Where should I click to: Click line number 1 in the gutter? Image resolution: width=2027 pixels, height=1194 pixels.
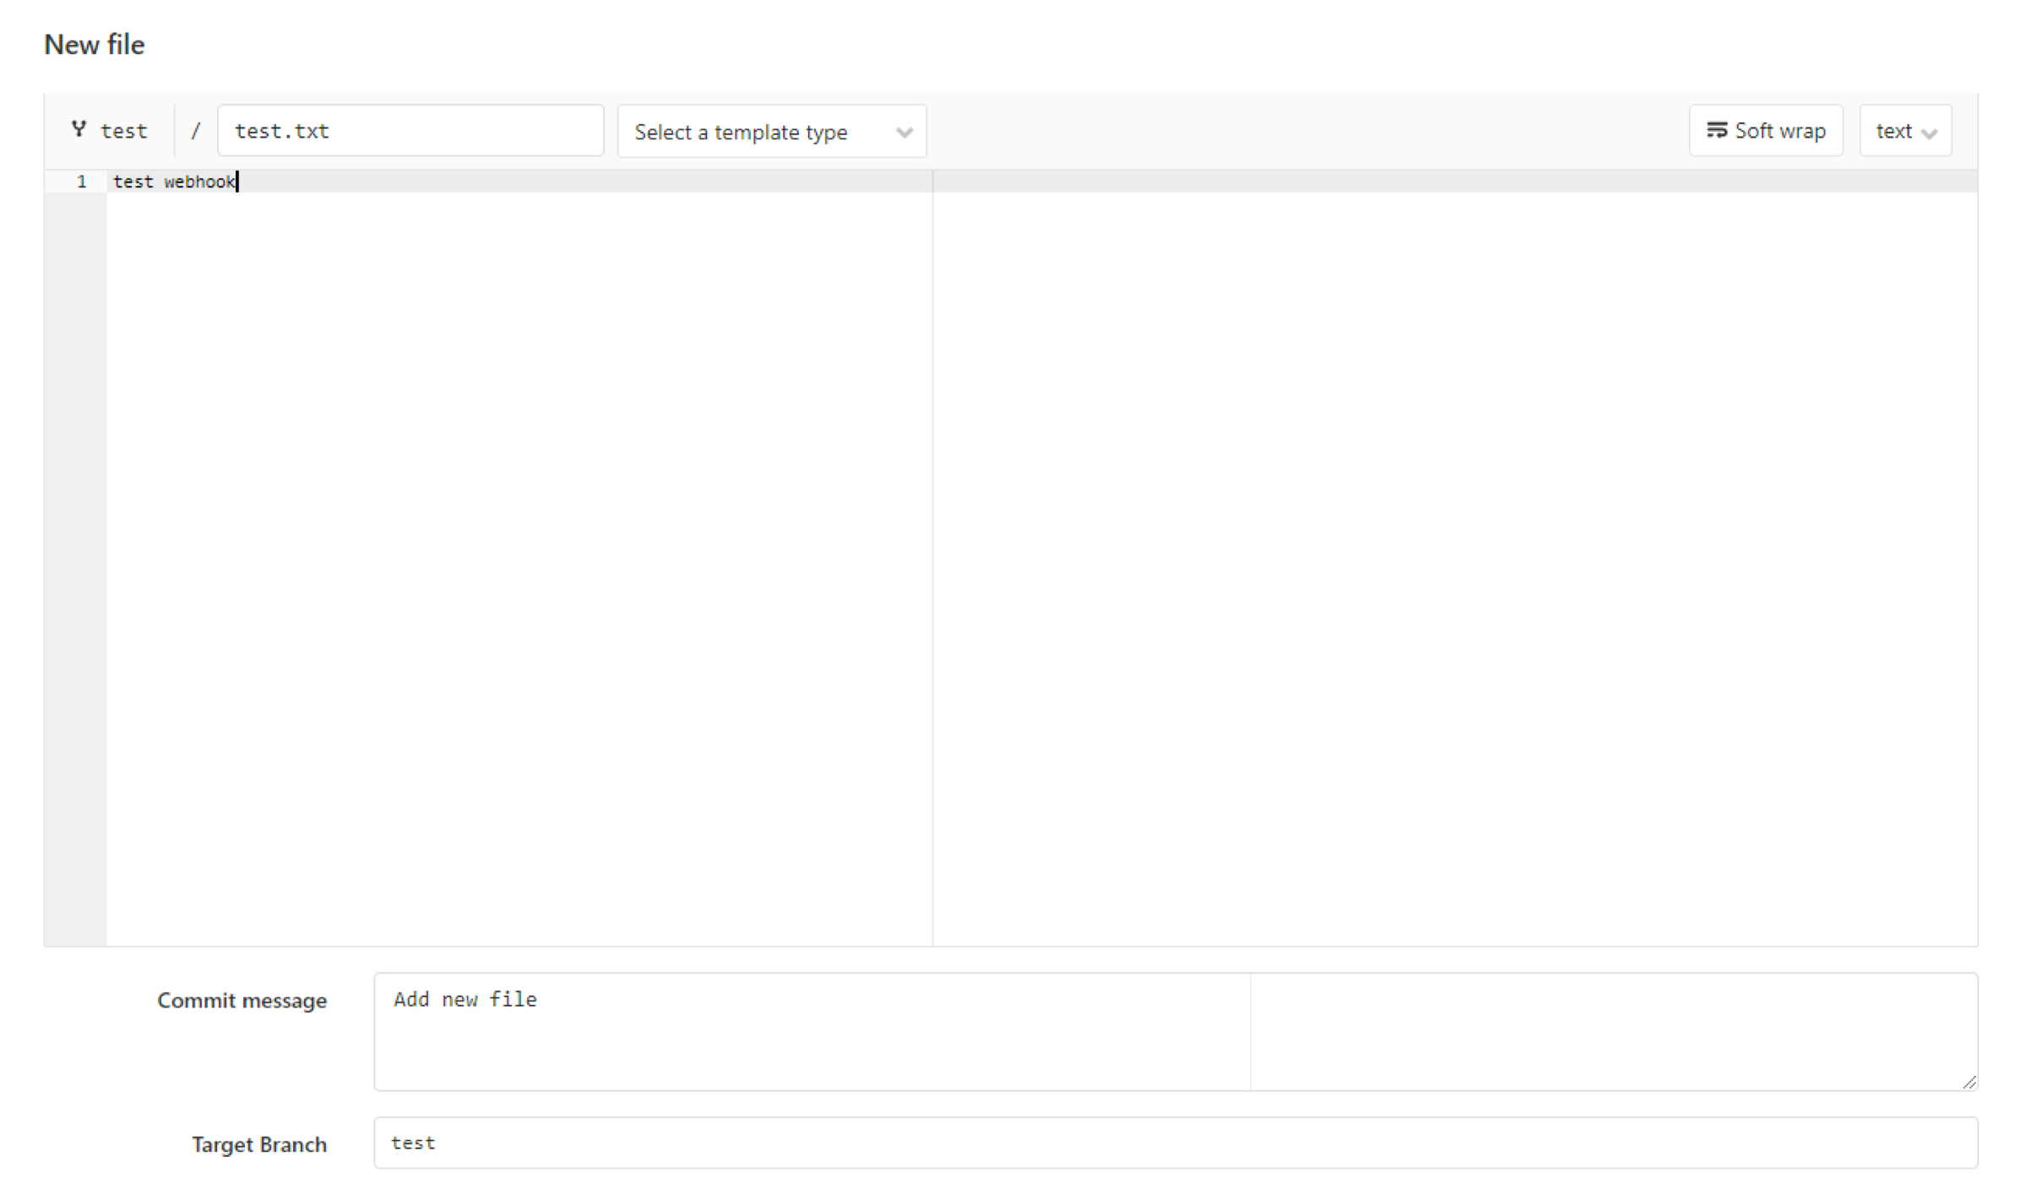81,182
